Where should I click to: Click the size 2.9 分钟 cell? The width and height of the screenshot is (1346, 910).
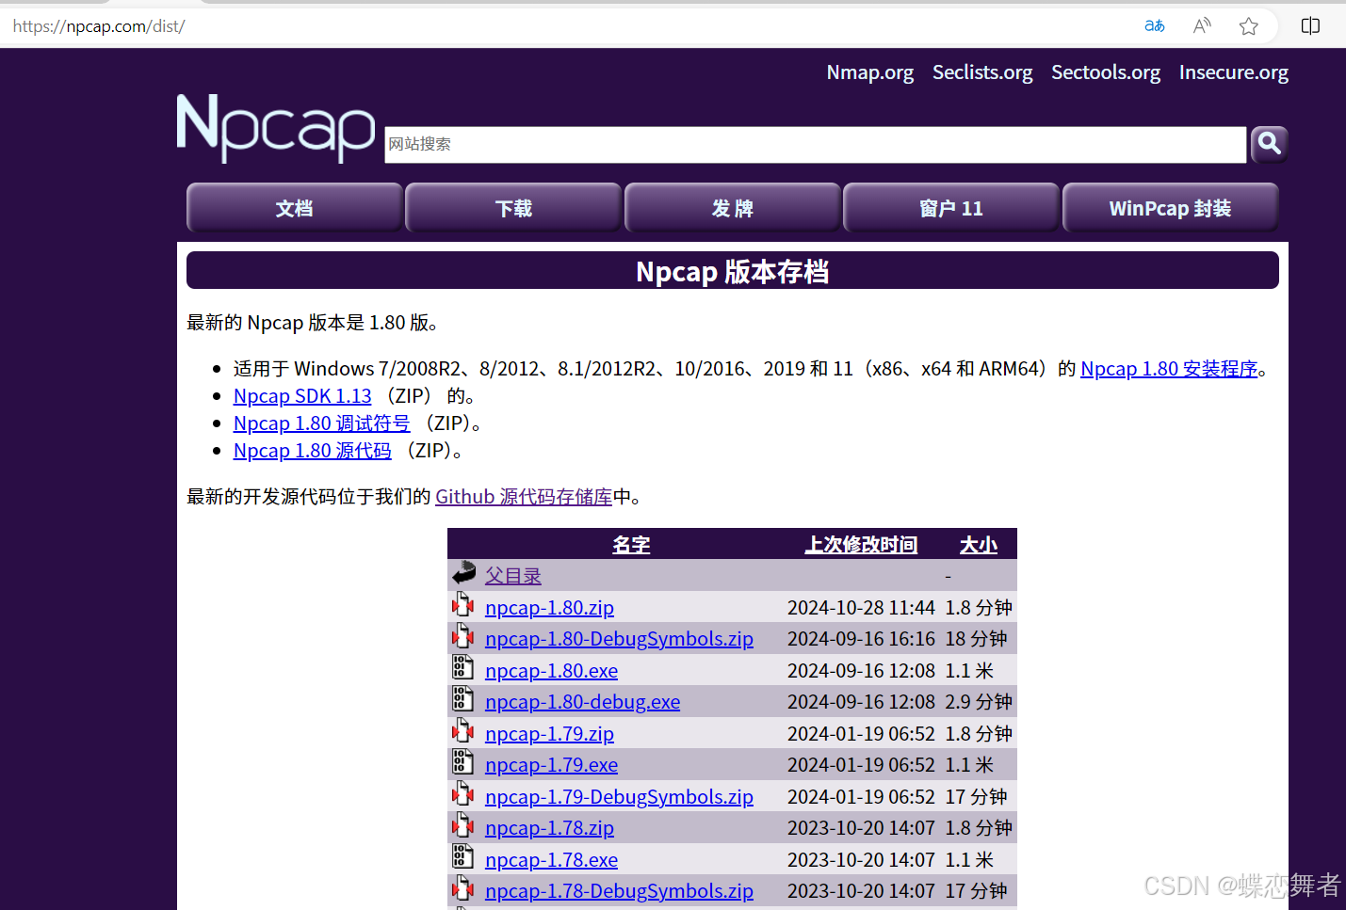coord(979,702)
